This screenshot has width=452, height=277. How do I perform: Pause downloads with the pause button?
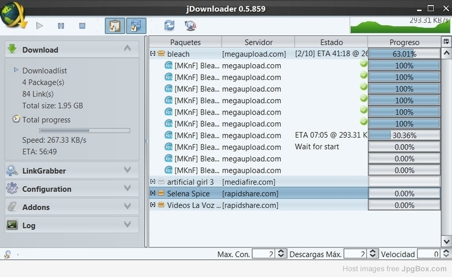pyautogui.click(x=61, y=26)
